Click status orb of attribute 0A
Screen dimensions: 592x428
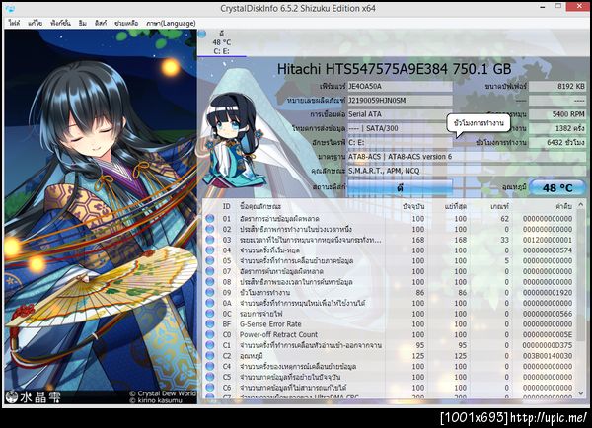pyautogui.click(x=210, y=303)
